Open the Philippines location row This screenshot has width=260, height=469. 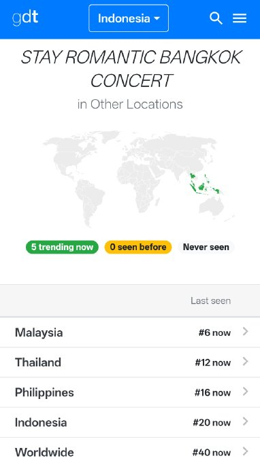130,392
